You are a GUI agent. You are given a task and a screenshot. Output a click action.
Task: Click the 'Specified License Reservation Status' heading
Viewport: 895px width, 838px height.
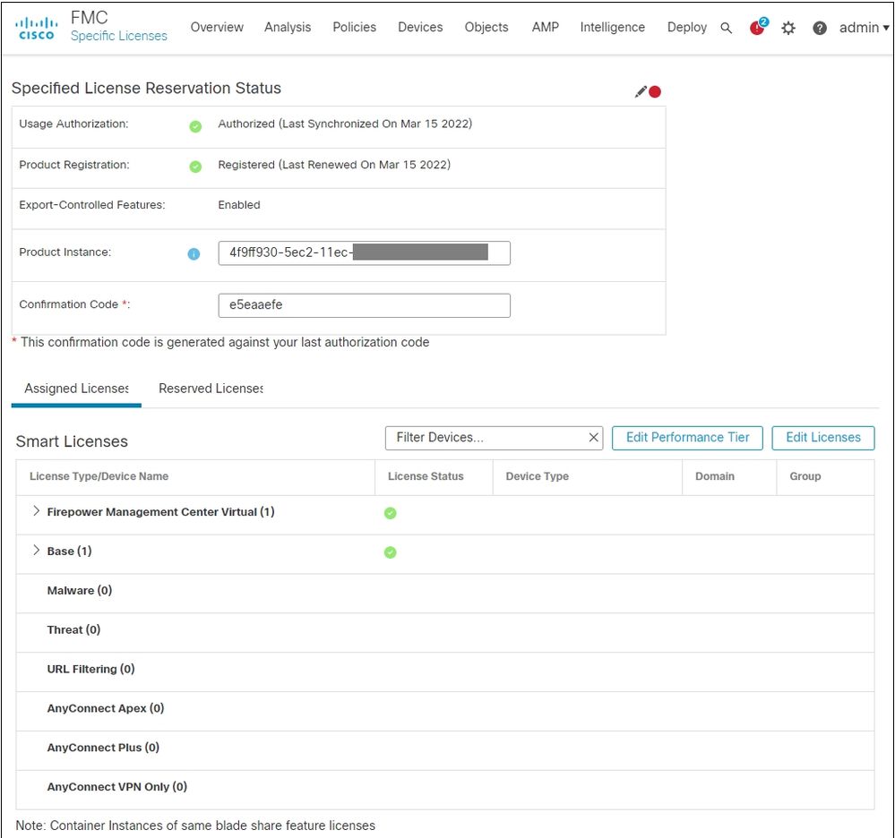(x=146, y=89)
